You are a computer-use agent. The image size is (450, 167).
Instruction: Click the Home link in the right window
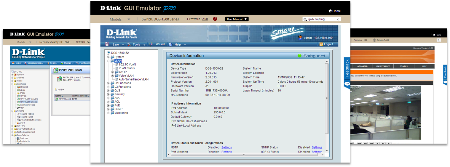coord(437,35)
